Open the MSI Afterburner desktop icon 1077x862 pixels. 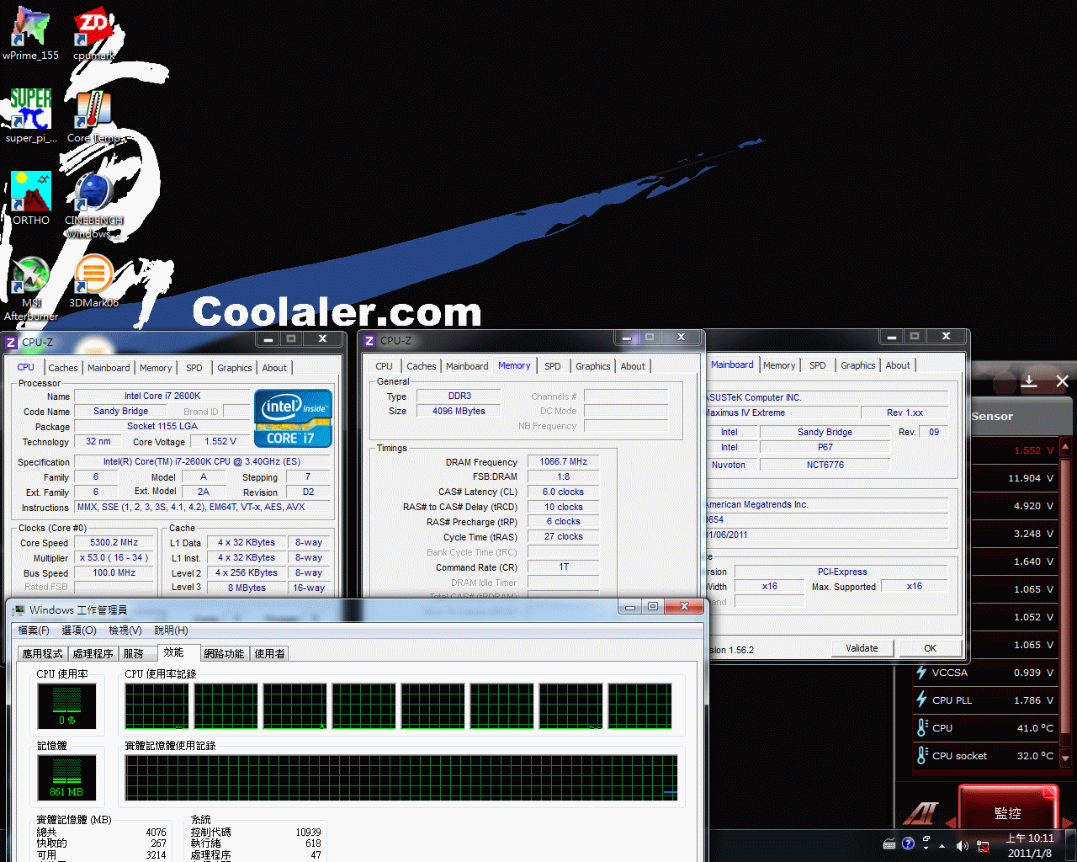[31, 288]
